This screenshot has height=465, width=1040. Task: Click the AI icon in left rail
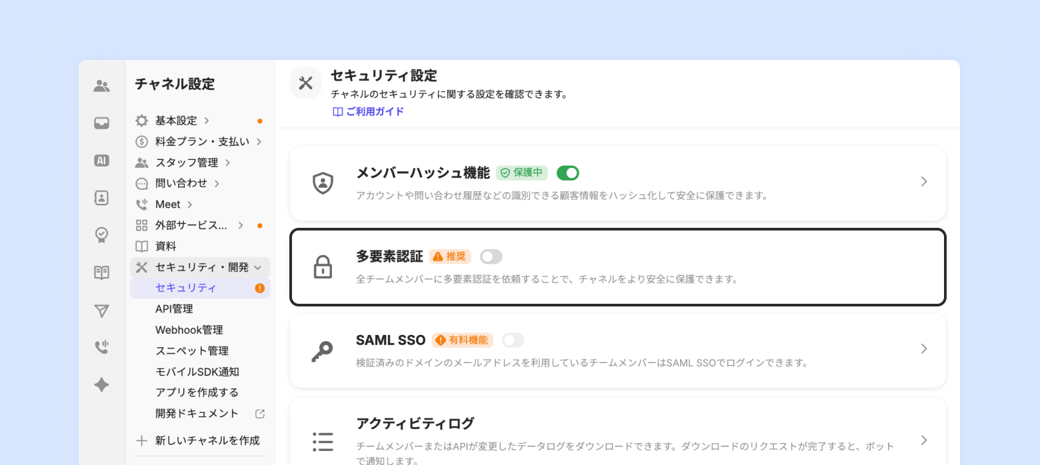pos(101,161)
